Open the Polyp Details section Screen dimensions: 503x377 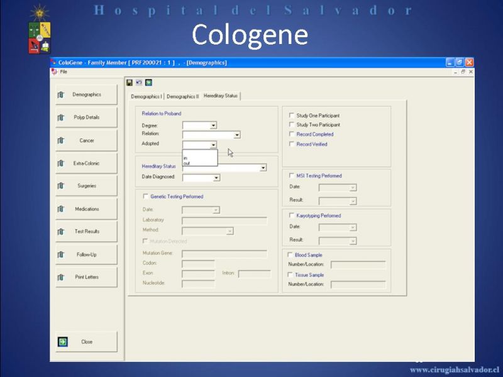pyautogui.click(x=86, y=117)
